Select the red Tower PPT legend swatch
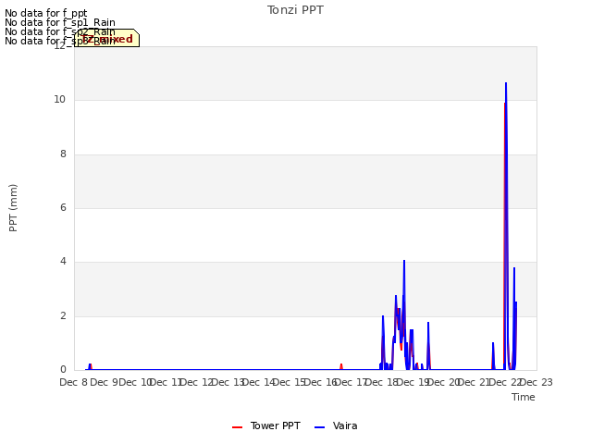The image size is (592, 444). click(x=237, y=427)
